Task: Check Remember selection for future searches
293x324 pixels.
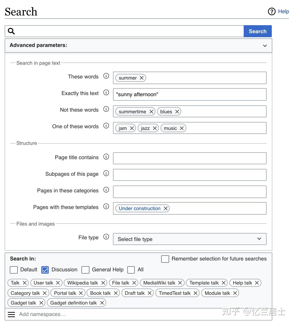Action: (165, 259)
